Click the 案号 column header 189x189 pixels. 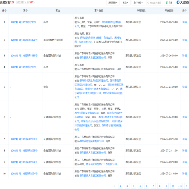[x=25, y=10]
